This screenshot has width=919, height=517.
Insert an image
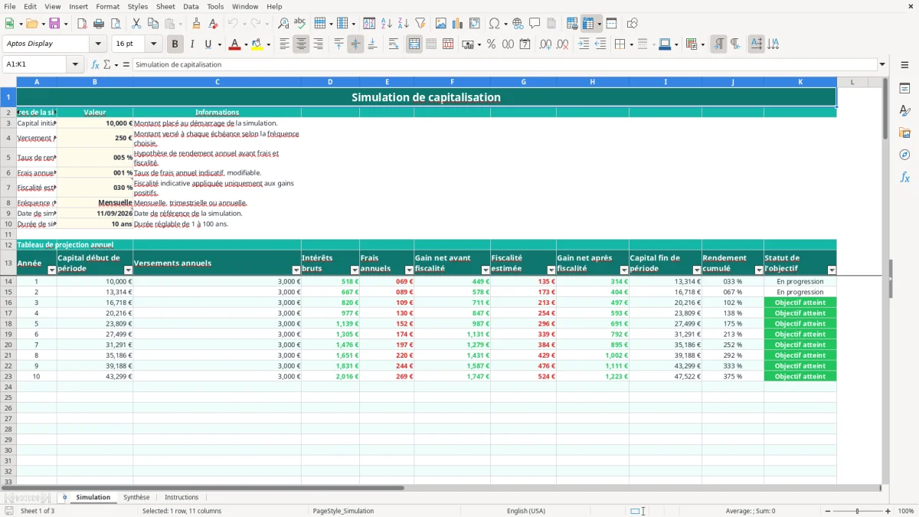click(x=441, y=24)
